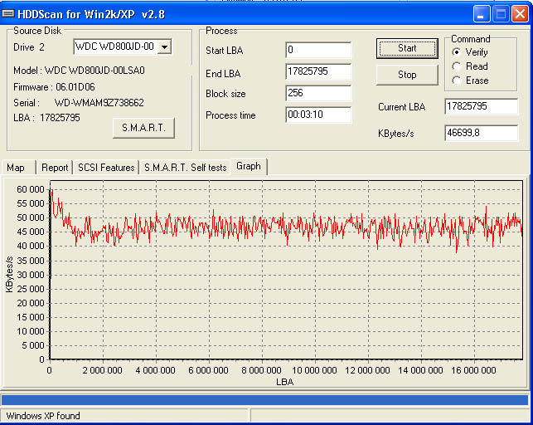Click the Current LBA field

pyautogui.click(x=481, y=107)
